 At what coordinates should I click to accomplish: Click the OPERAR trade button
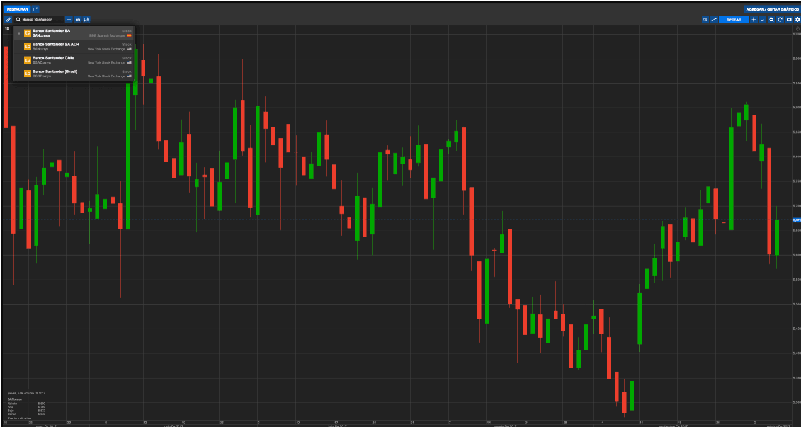click(x=734, y=20)
